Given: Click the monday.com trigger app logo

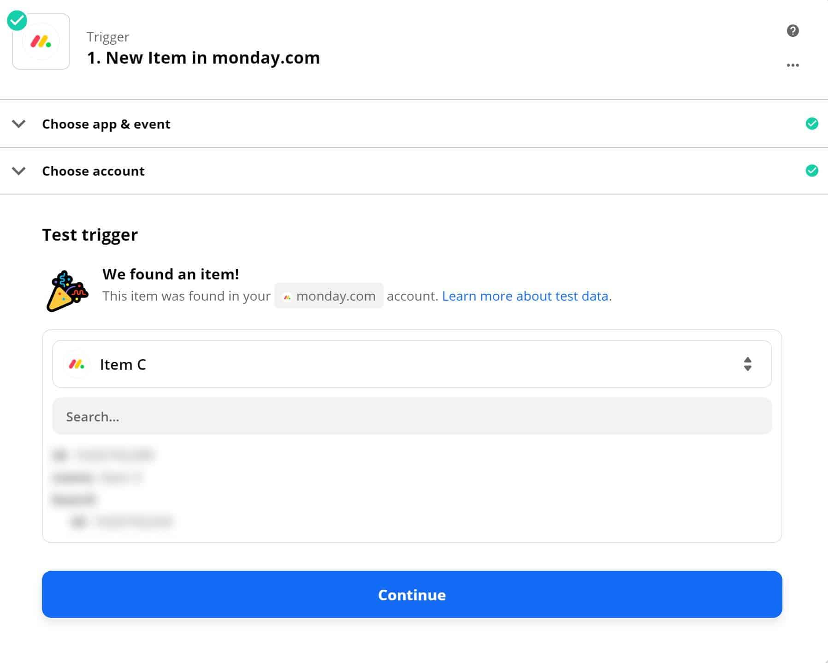Looking at the screenshot, I should click(41, 41).
